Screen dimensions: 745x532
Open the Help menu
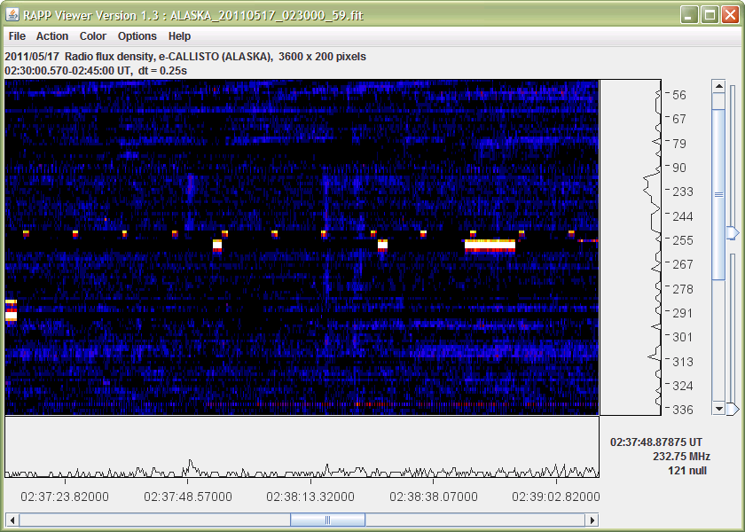tap(179, 36)
